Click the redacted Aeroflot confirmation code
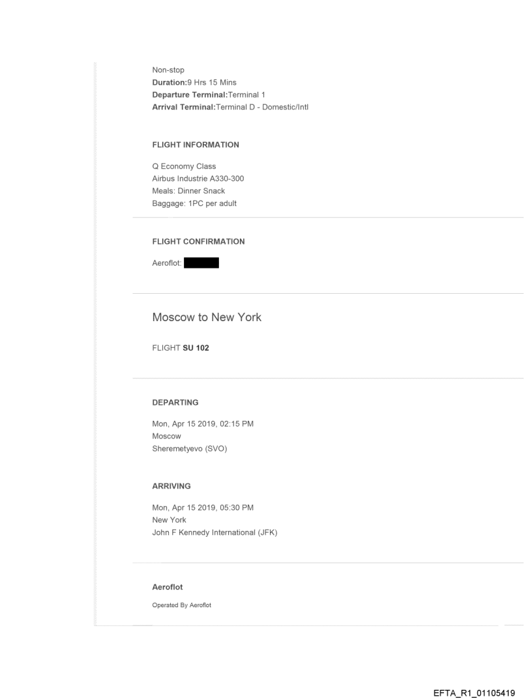This screenshot has height=699, width=532. click(201, 263)
